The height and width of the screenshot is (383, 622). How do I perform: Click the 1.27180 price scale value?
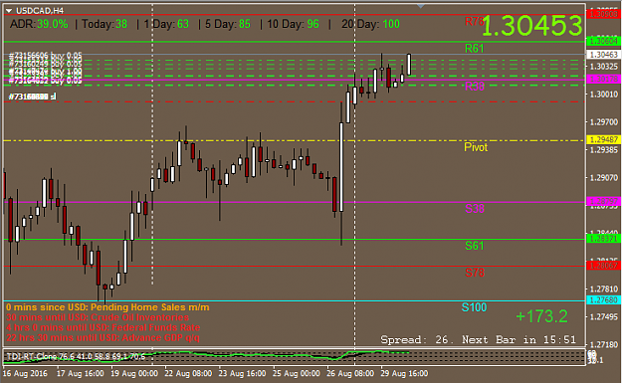(x=604, y=344)
